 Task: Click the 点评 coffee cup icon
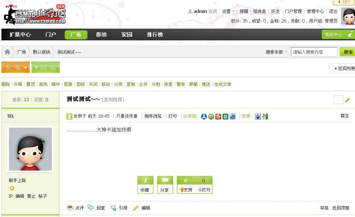tap(70, 207)
